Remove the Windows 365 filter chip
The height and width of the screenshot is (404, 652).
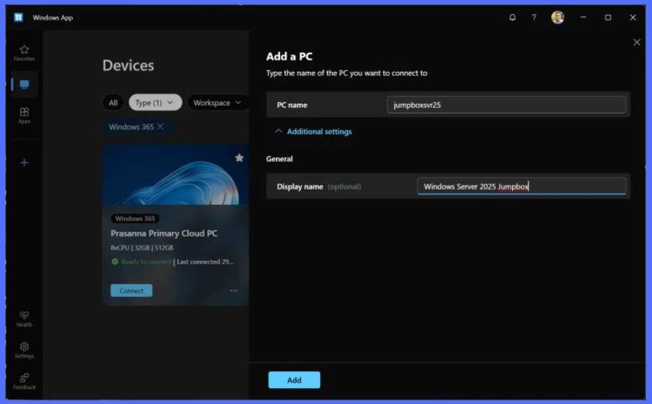pos(160,126)
